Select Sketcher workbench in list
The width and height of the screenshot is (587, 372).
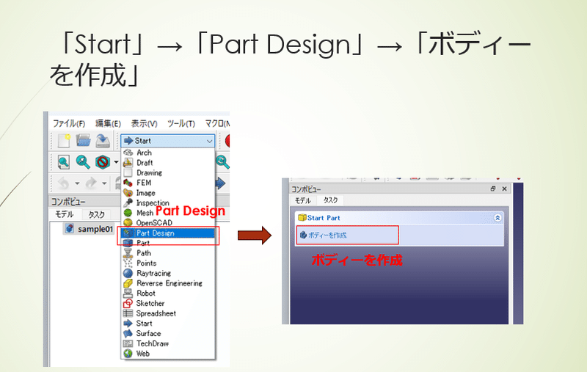pyautogui.click(x=168, y=304)
